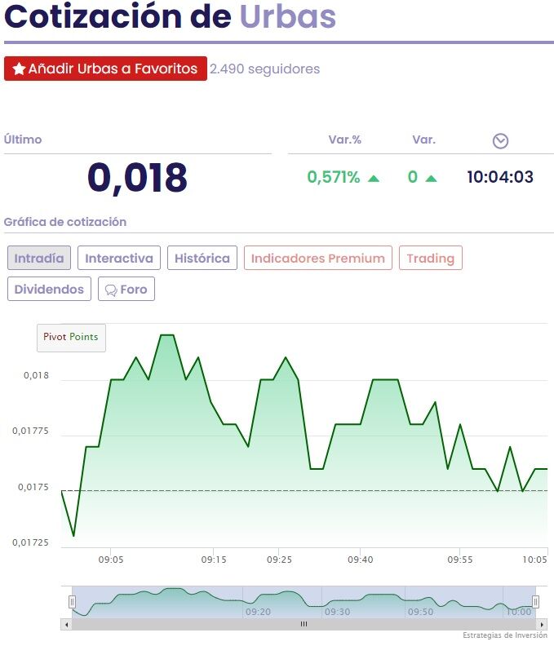554x646 pixels.
Task: Go to the Trading tab
Action: click(430, 258)
